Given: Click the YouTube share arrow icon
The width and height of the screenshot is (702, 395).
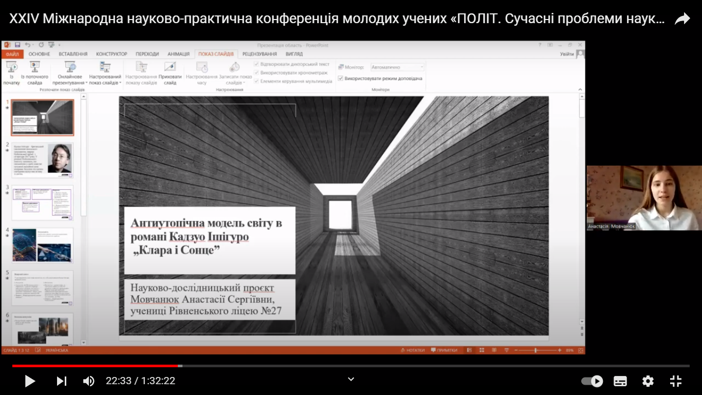Looking at the screenshot, I should (x=682, y=20).
